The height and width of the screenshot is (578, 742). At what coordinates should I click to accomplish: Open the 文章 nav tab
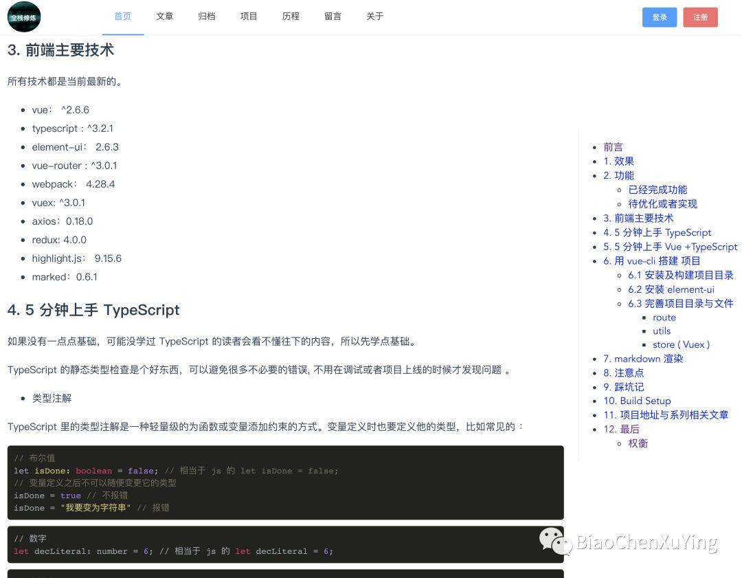(165, 16)
